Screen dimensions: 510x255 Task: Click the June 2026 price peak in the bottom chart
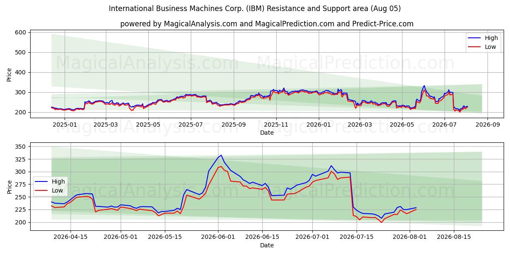click(221, 156)
